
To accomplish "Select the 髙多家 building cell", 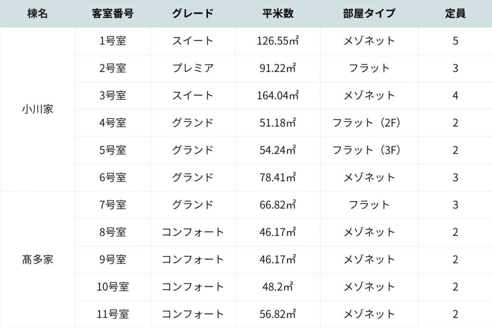I will pos(37,260).
